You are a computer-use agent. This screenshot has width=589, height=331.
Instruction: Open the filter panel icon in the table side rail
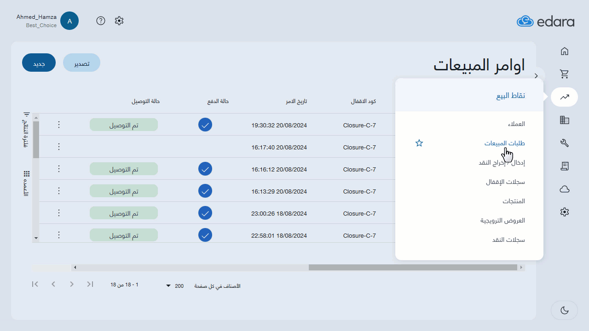(x=27, y=114)
